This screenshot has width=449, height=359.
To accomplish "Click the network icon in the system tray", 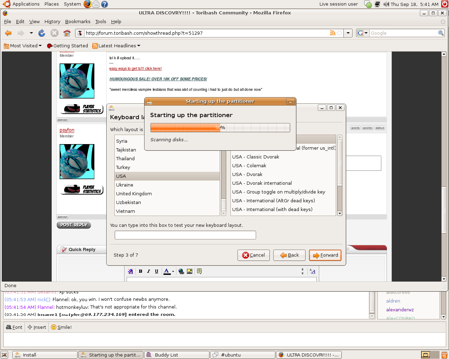I will point(377,4).
